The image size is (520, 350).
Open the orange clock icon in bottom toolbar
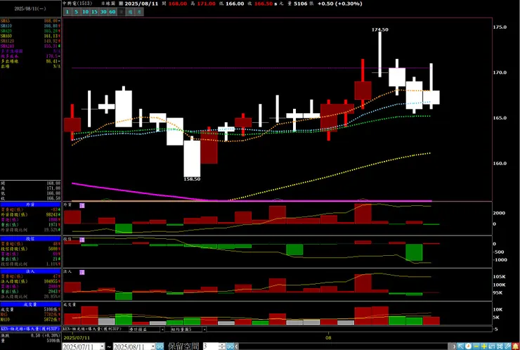pos(468,346)
